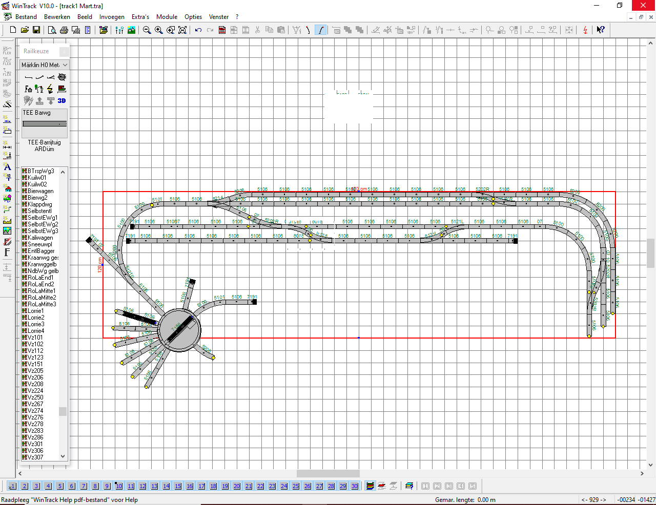Select Bierwagen in the rolling stock list
656x505 pixels.
pyautogui.click(x=40, y=191)
